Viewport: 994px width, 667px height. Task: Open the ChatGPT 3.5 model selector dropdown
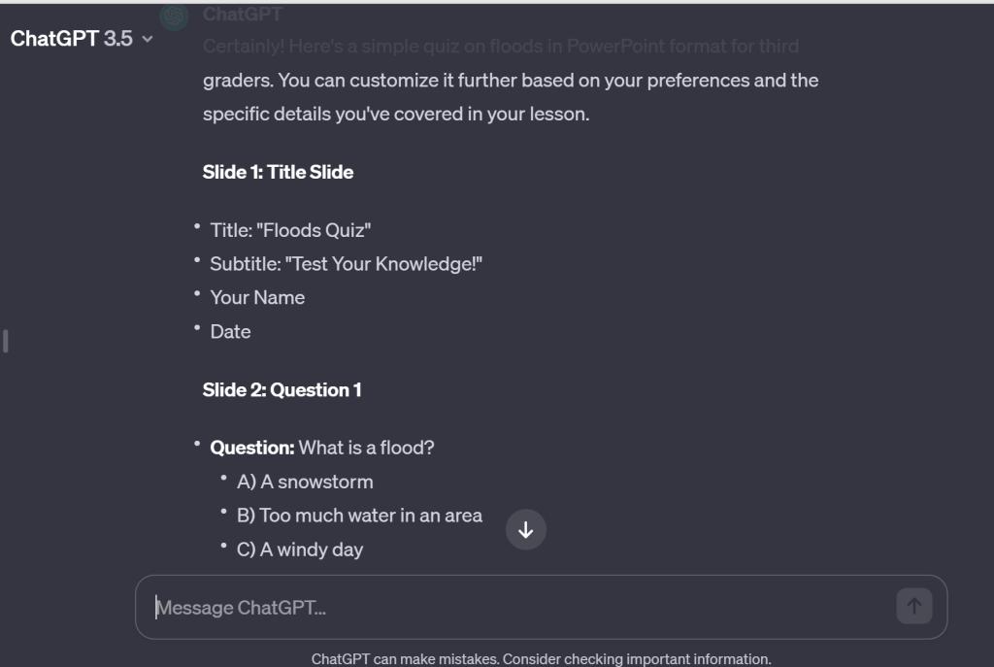82,39
